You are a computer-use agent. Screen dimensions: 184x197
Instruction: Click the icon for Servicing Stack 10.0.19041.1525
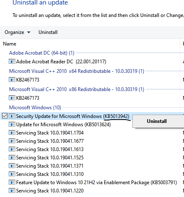tap(12, 158)
